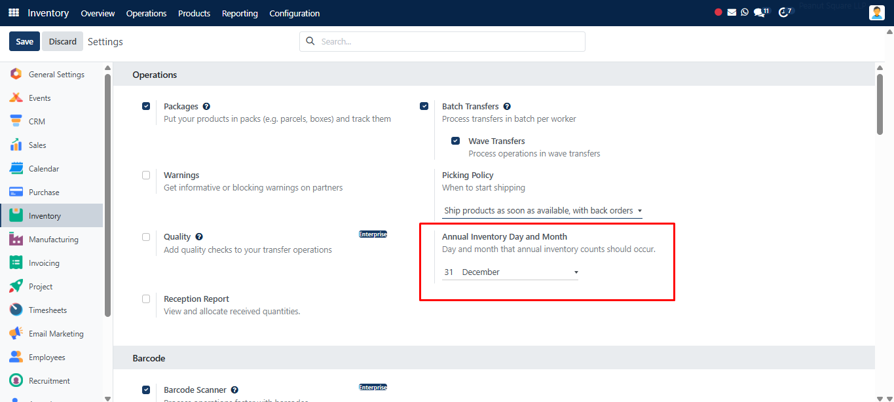Screen dimensions: 894x402
Task: Open the apps grid menu icon
Action: tap(14, 13)
